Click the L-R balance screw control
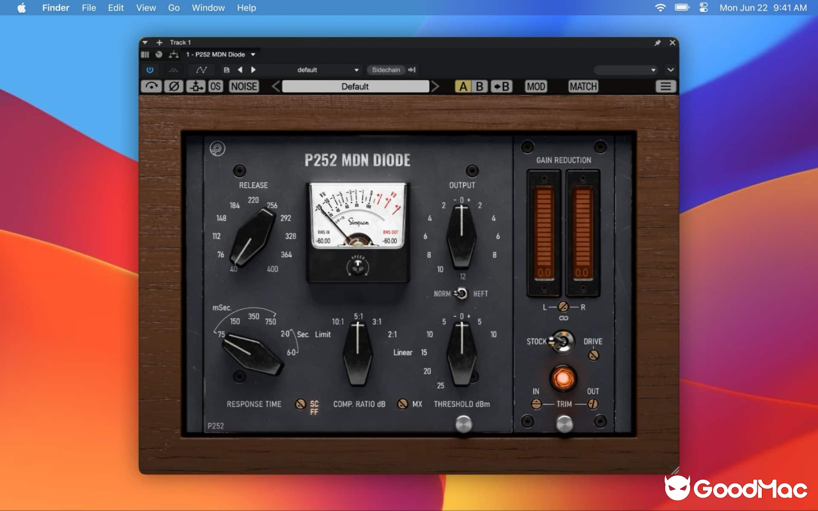Image resolution: width=818 pixels, height=511 pixels. pyautogui.click(x=563, y=307)
